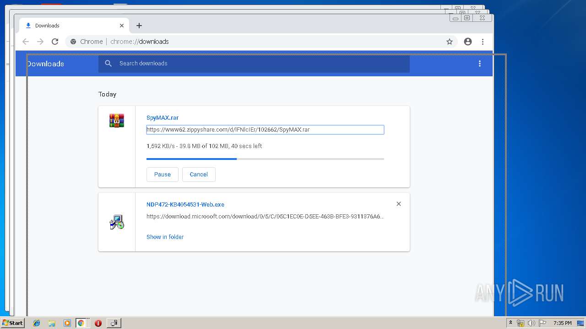Open the Downloads page more actions menu

pyautogui.click(x=480, y=64)
